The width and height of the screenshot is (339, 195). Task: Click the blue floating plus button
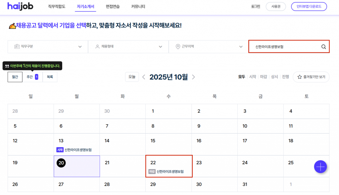[320, 166]
